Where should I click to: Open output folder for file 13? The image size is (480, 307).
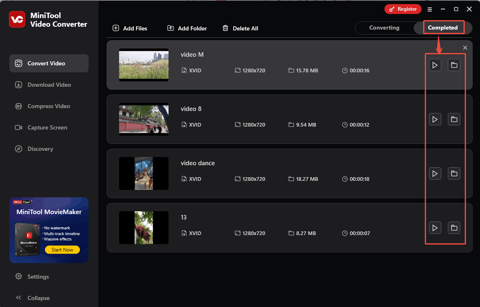pyautogui.click(x=454, y=228)
